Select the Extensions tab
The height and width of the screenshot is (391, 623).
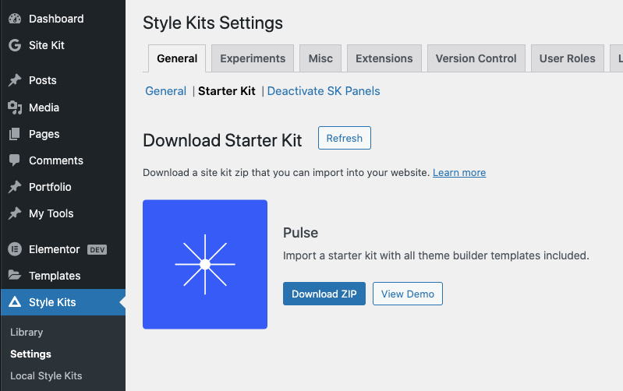point(384,58)
